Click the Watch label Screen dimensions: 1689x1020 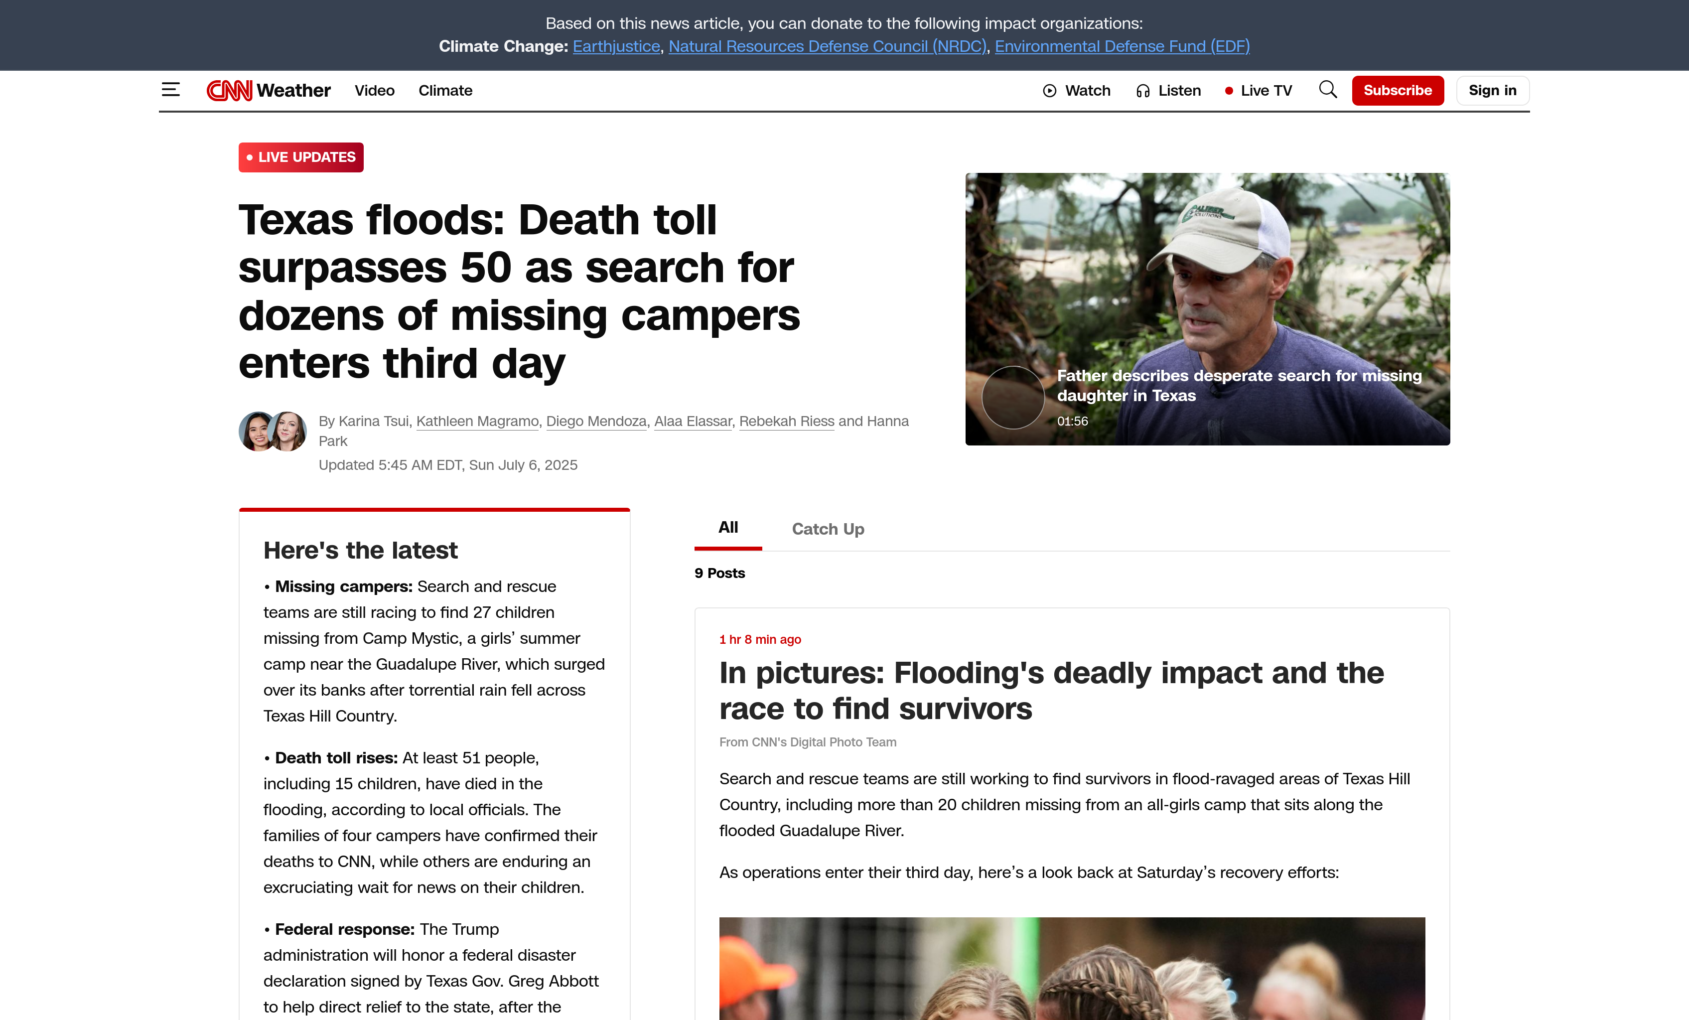pyautogui.click(x=1088, y=91)
